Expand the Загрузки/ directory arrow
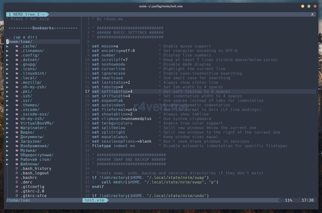The height and width of the screenshot is (213, 322). pos(8,141)
